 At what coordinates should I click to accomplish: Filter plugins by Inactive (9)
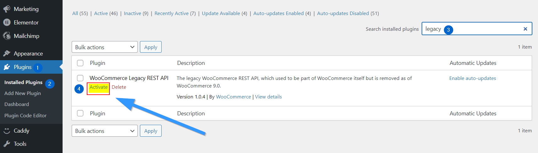[136, 13]
